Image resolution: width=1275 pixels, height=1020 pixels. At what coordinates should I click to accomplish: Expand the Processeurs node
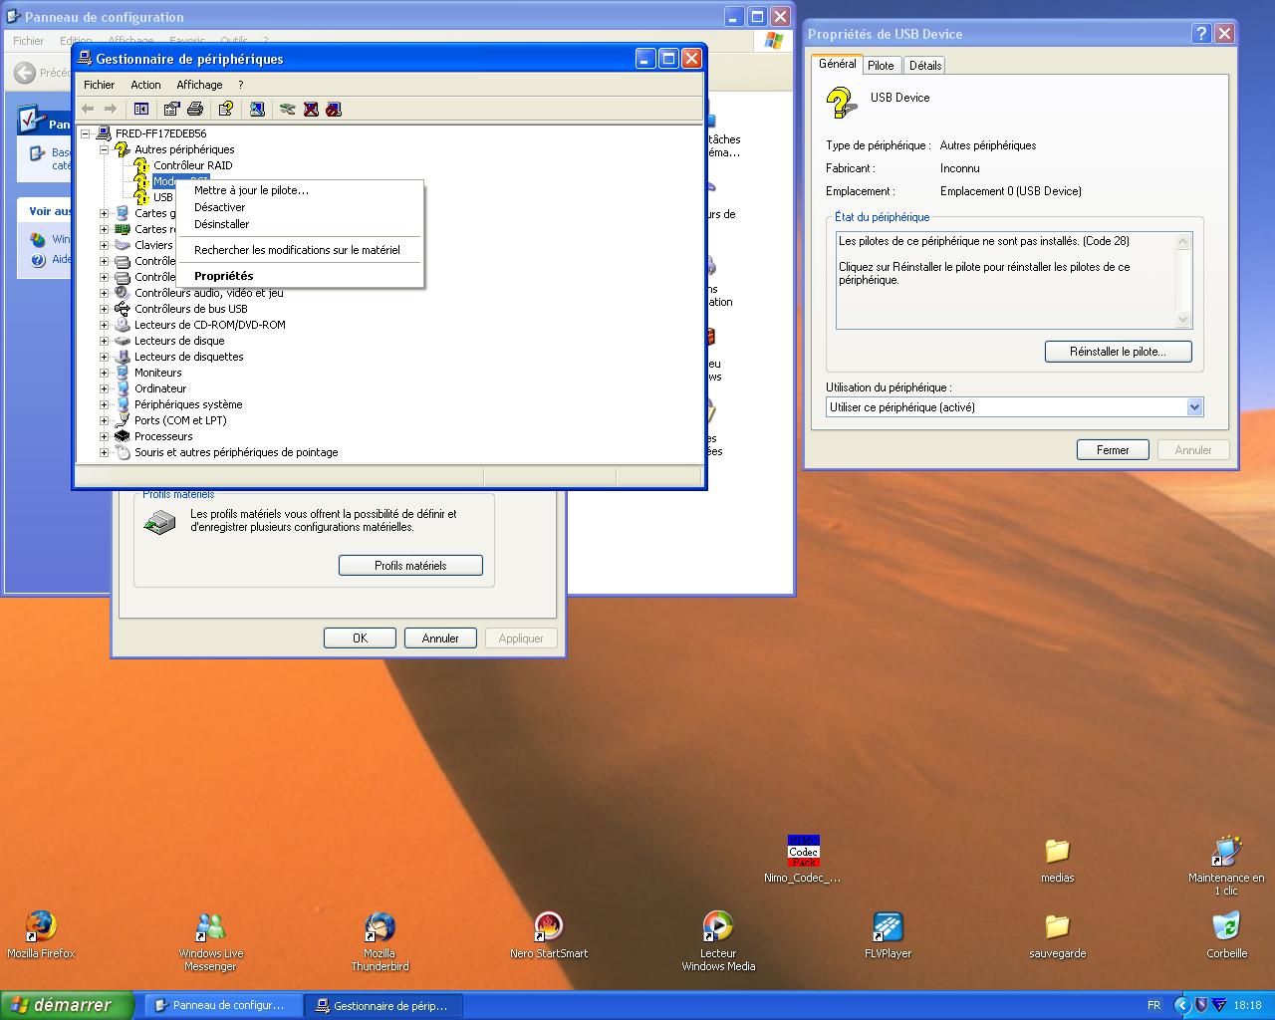(x=104, y=436)
